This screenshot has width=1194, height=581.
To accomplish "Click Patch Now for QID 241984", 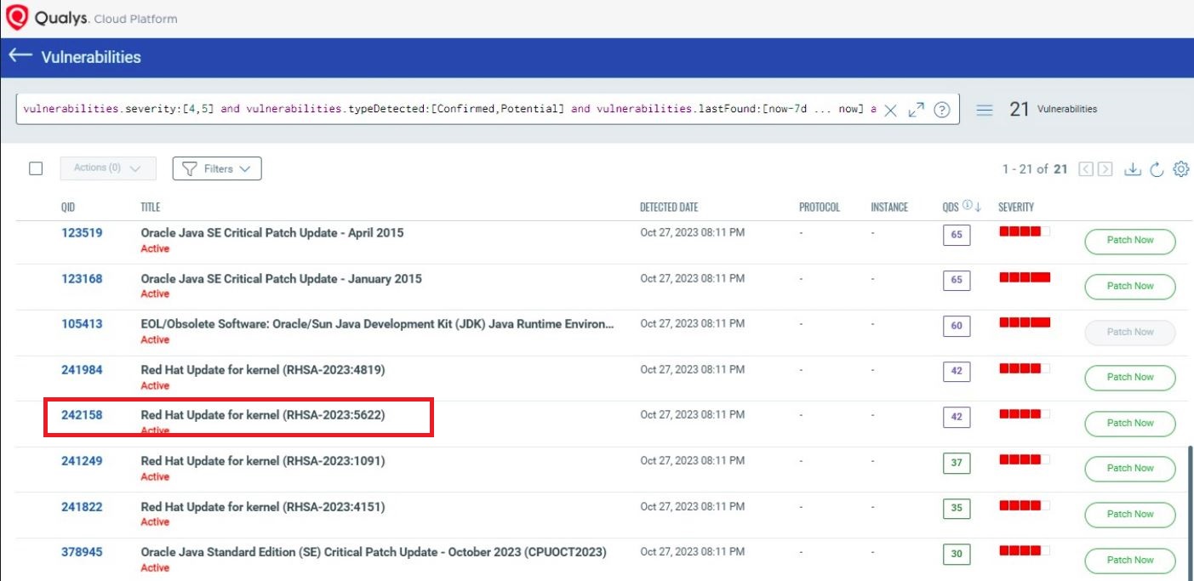I will click(x=1129, y=378).
